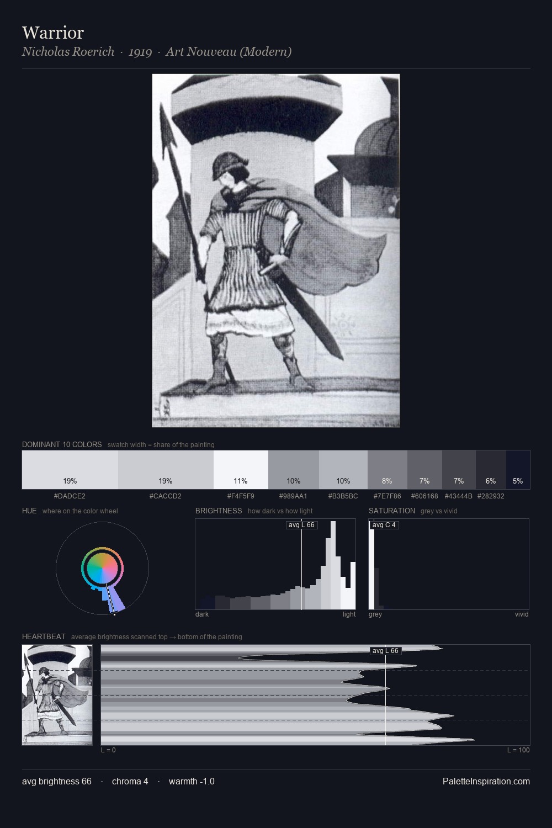
Task: Click the 'grey' axis label
Action: click(375, 614)
